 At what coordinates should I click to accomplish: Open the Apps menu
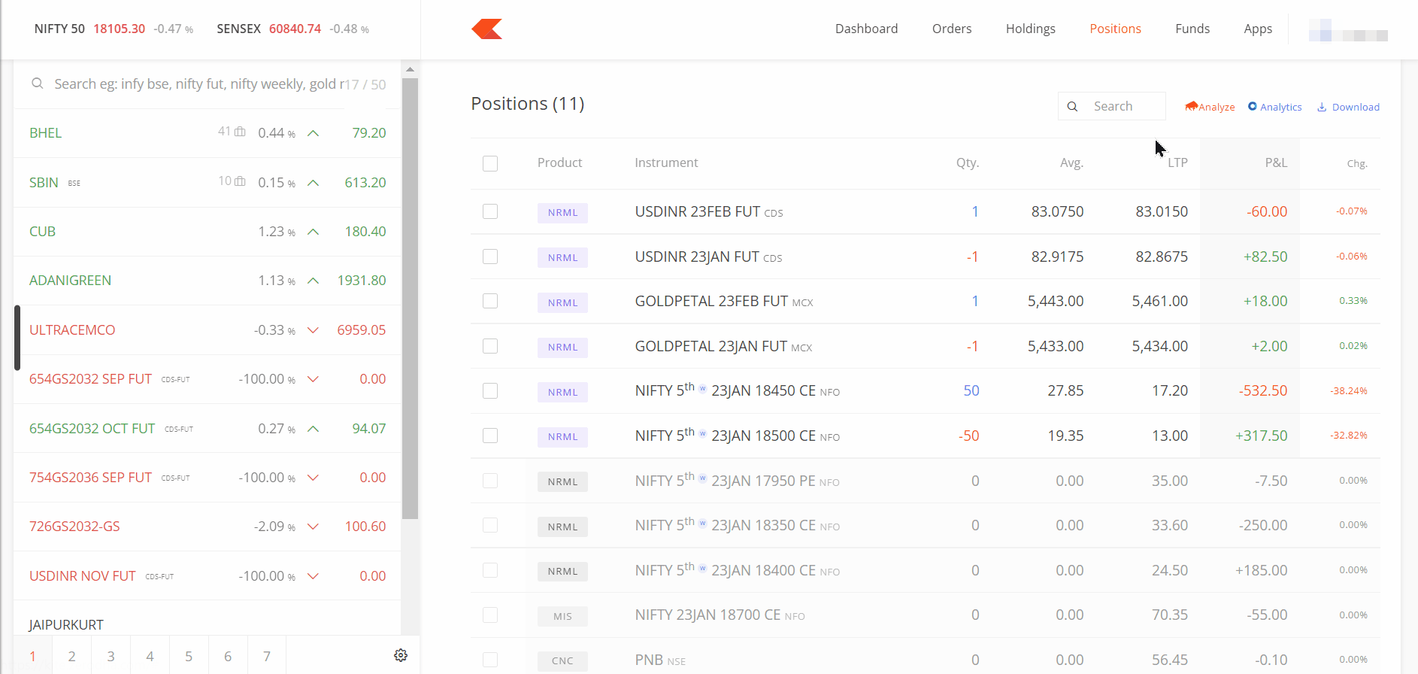(x=1258, y=29)
